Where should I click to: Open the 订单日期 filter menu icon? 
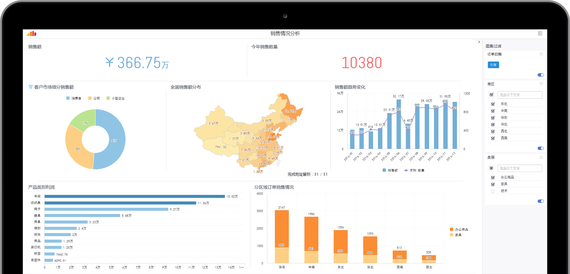click(541, 54)
